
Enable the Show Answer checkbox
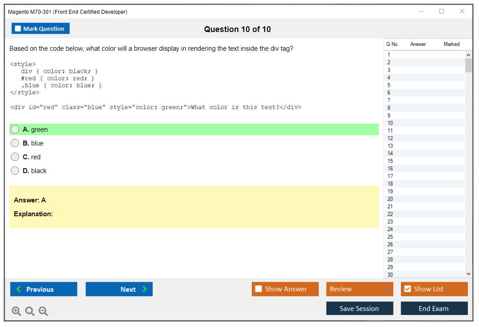point(258,289)
